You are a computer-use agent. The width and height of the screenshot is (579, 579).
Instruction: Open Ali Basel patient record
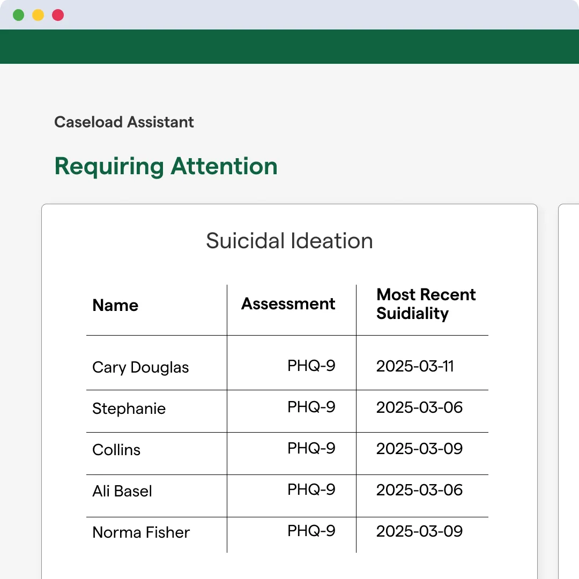tap(122, 491)
